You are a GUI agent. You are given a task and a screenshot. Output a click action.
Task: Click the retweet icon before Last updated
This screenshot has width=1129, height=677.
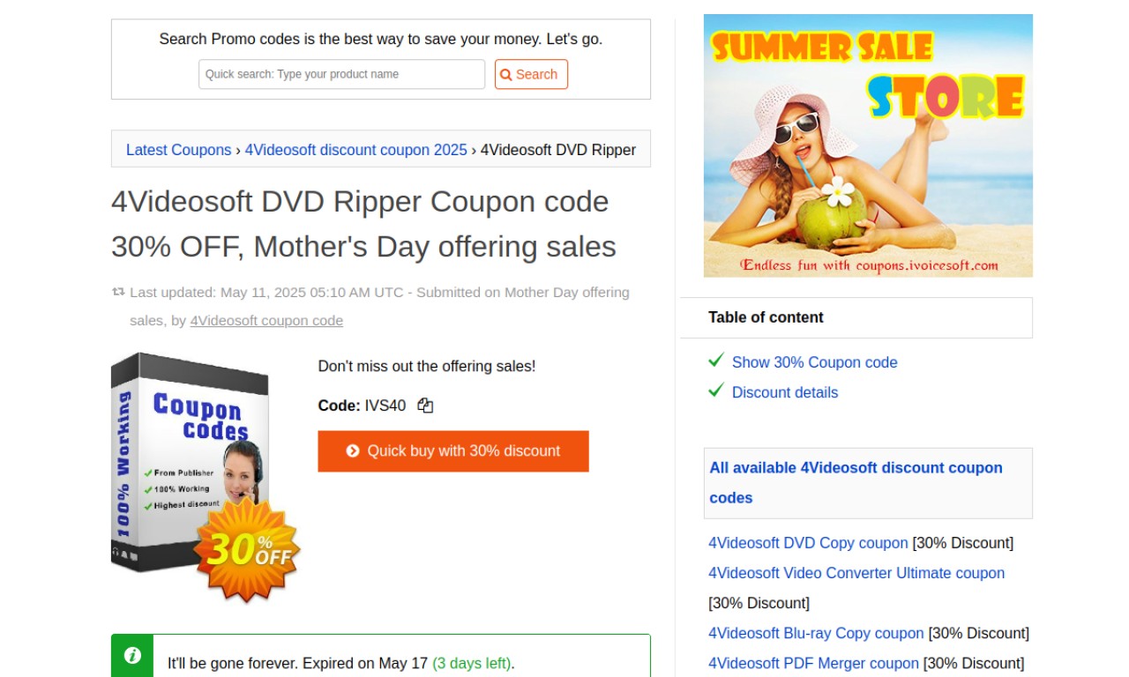coord(118,292)
